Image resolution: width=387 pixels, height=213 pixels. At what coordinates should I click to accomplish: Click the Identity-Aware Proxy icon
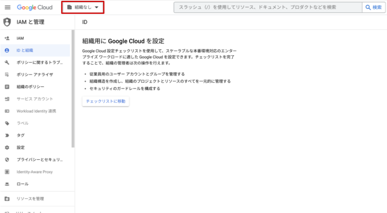(7, 172)
